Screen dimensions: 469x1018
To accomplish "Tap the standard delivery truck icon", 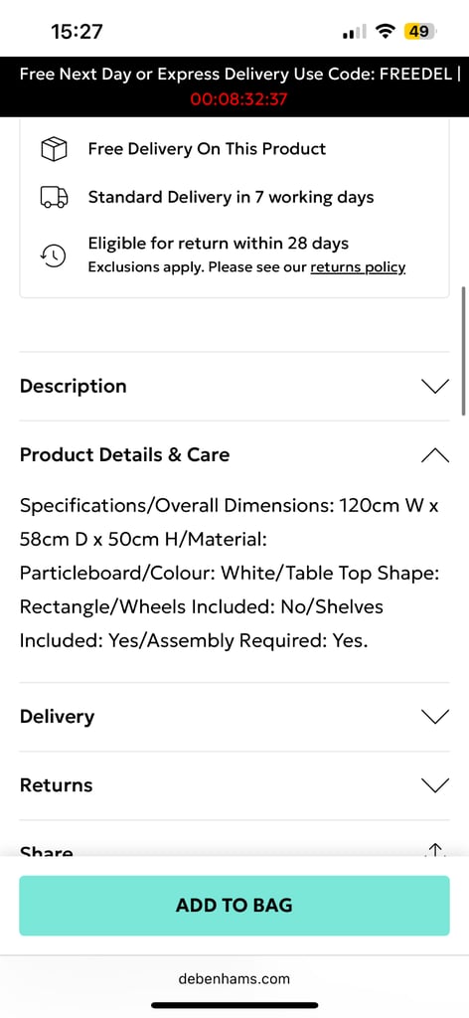I will pos(55,198).
